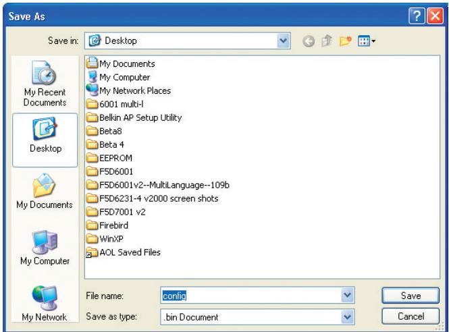Select the Belkin AP Setup Utility folder icon
The width and height of the screenshot is (449, 332).
point(93,117)
